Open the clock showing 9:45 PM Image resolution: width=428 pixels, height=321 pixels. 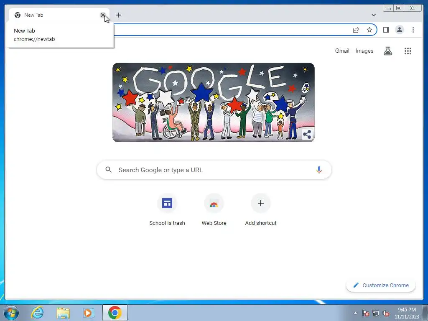[x=407, y=313]
